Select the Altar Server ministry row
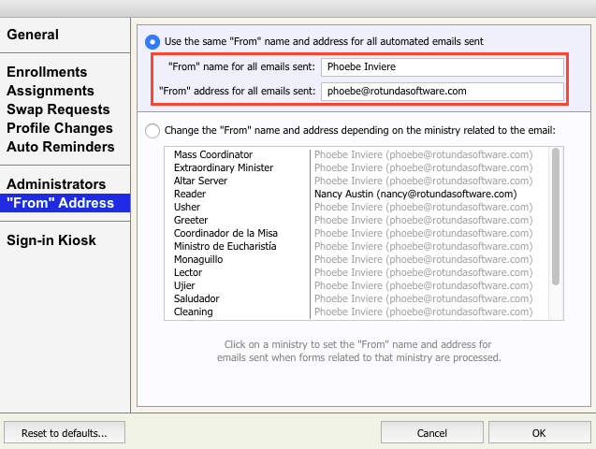The height and width of the screenshot is (449, 596). click(x=356, y=181)
